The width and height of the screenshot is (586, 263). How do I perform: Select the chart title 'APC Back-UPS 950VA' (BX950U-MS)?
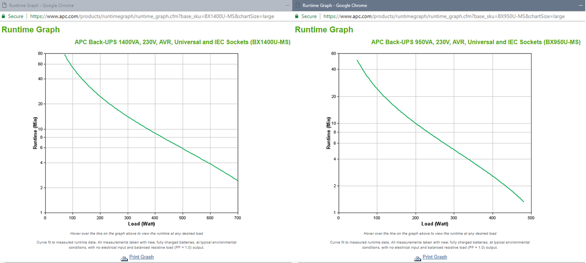(476, 42)
